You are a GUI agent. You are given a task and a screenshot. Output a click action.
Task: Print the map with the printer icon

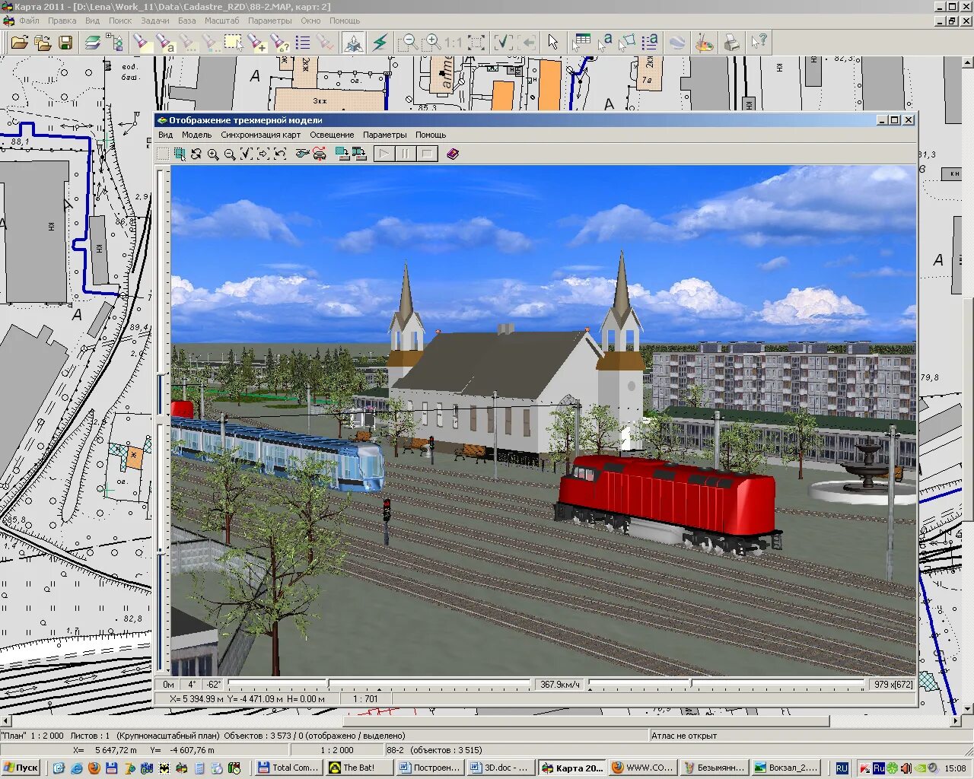coord(731,43)
